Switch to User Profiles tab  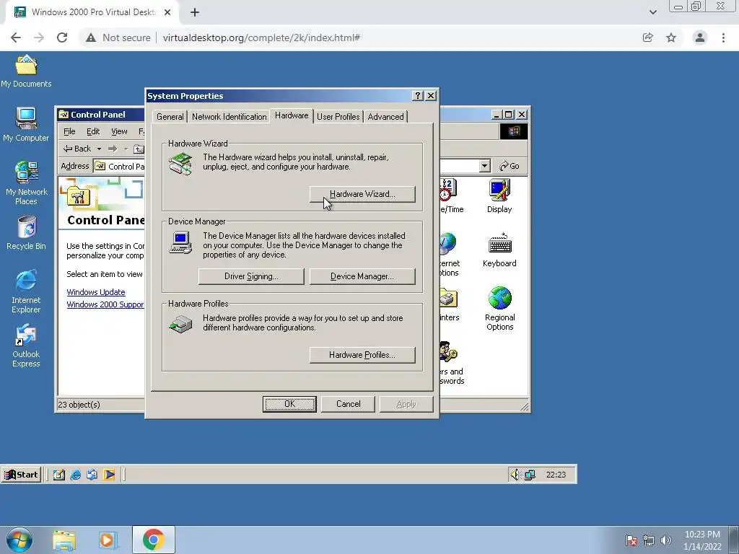tap(338, 117)
